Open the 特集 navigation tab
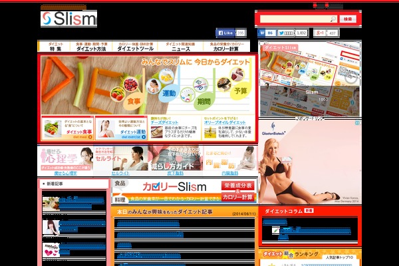The width and height of the screenshot is (399, 266). point(55,47)
